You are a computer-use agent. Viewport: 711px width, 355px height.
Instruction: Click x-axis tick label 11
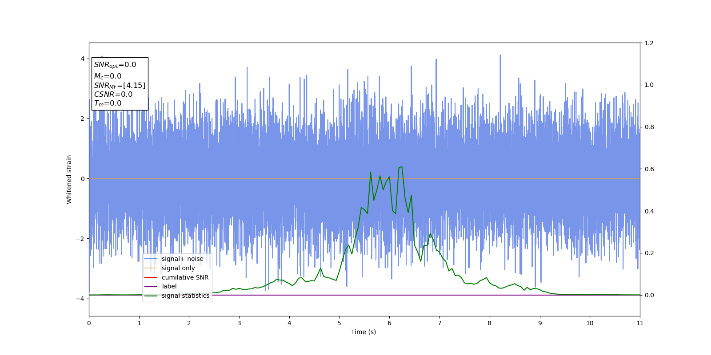(x=640, y=323)
